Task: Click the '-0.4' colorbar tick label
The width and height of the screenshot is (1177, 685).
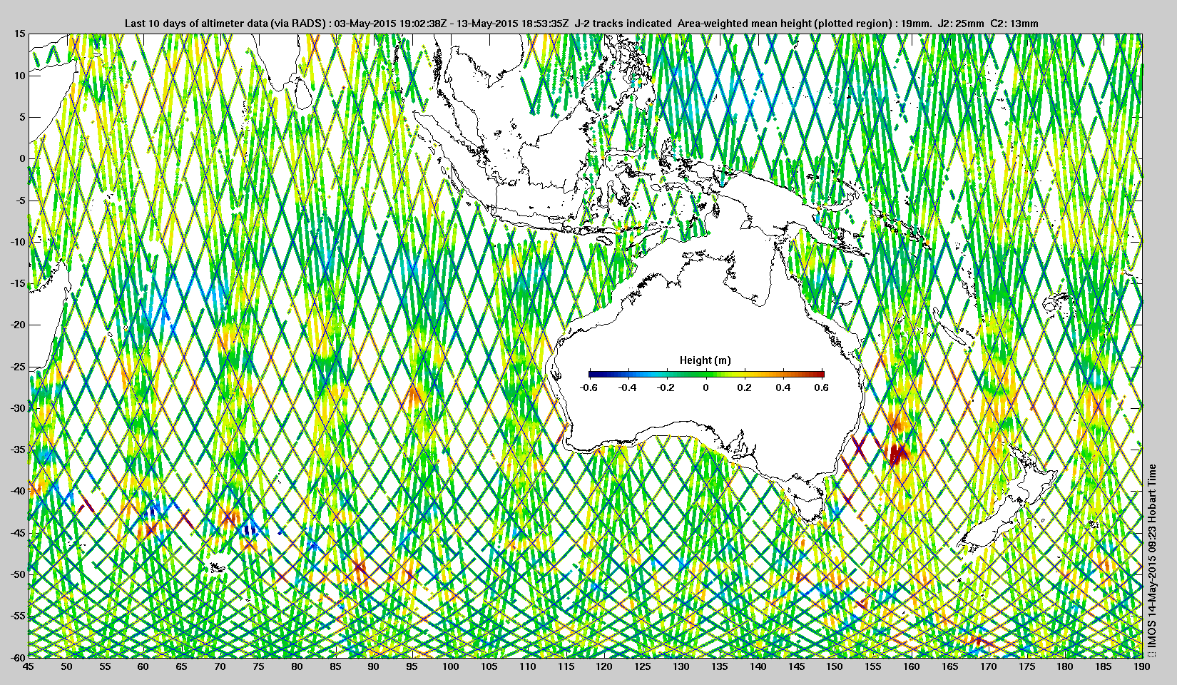Action: pos(628,387)
